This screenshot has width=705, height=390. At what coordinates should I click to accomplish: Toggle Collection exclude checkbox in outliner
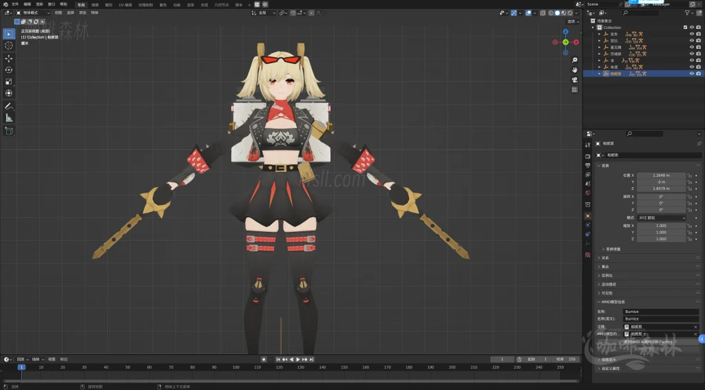[685, 28]
